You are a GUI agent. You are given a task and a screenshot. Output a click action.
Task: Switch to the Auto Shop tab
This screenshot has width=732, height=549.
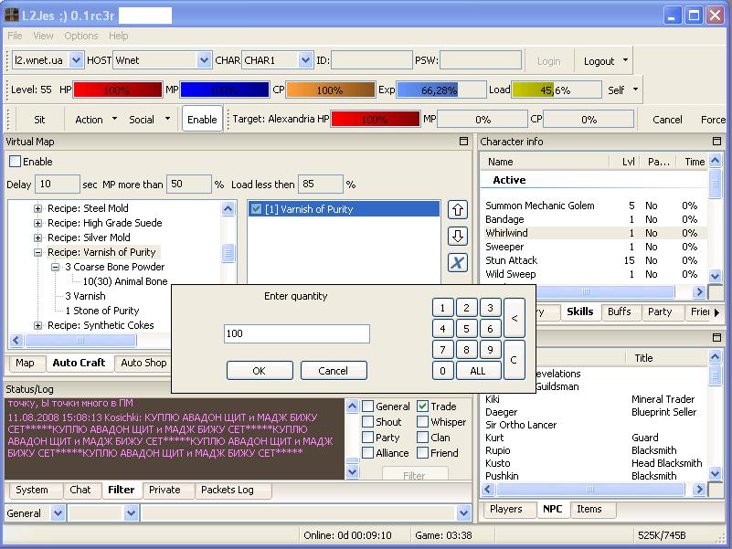tap(143, 363)
